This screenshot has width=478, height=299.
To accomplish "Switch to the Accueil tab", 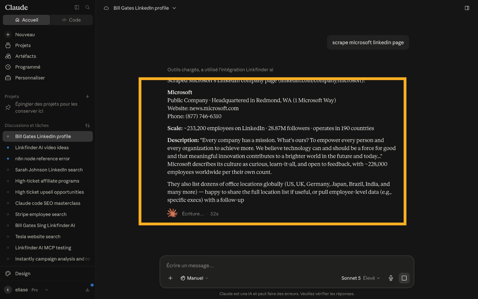I will click(x=27, y=20).
